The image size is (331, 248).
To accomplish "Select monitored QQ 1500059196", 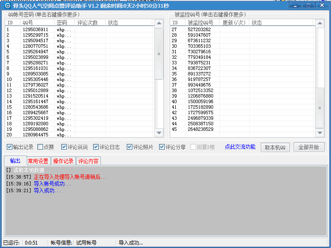I will click(x=243, y=101).
